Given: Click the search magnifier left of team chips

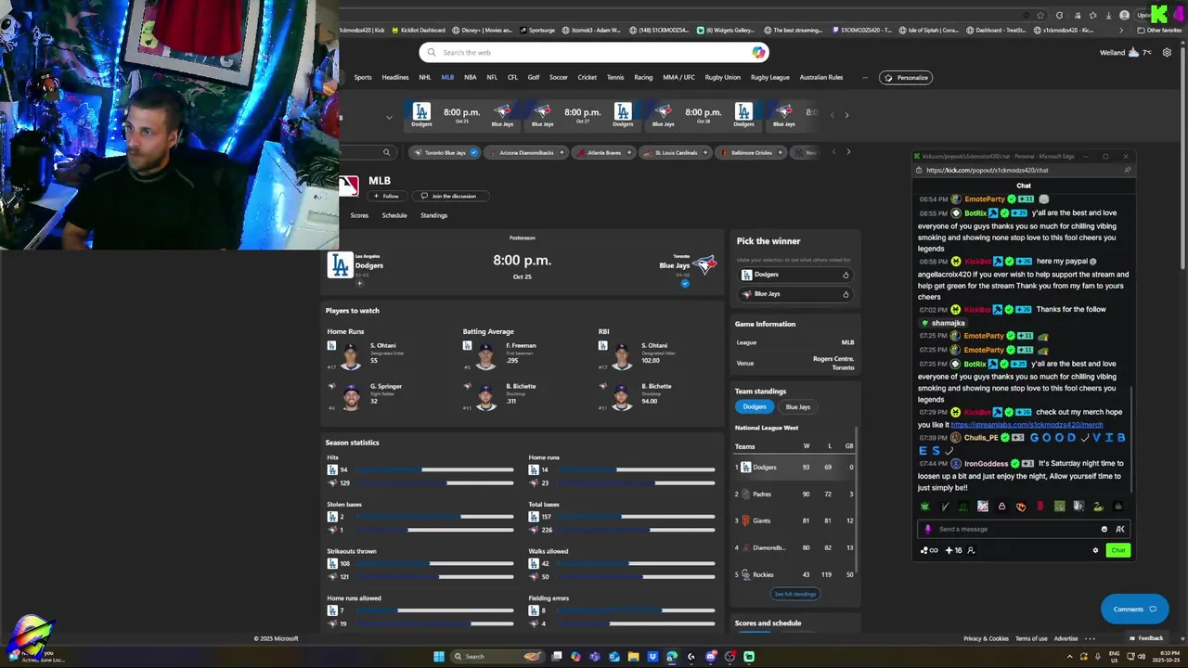Looking at the screenshot, I should point(386,152).
